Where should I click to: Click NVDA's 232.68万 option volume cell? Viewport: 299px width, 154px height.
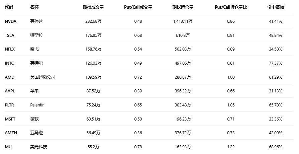coord(93,21)
